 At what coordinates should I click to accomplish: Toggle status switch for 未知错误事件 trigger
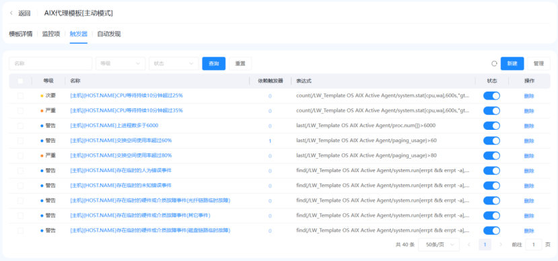point(491,186)
